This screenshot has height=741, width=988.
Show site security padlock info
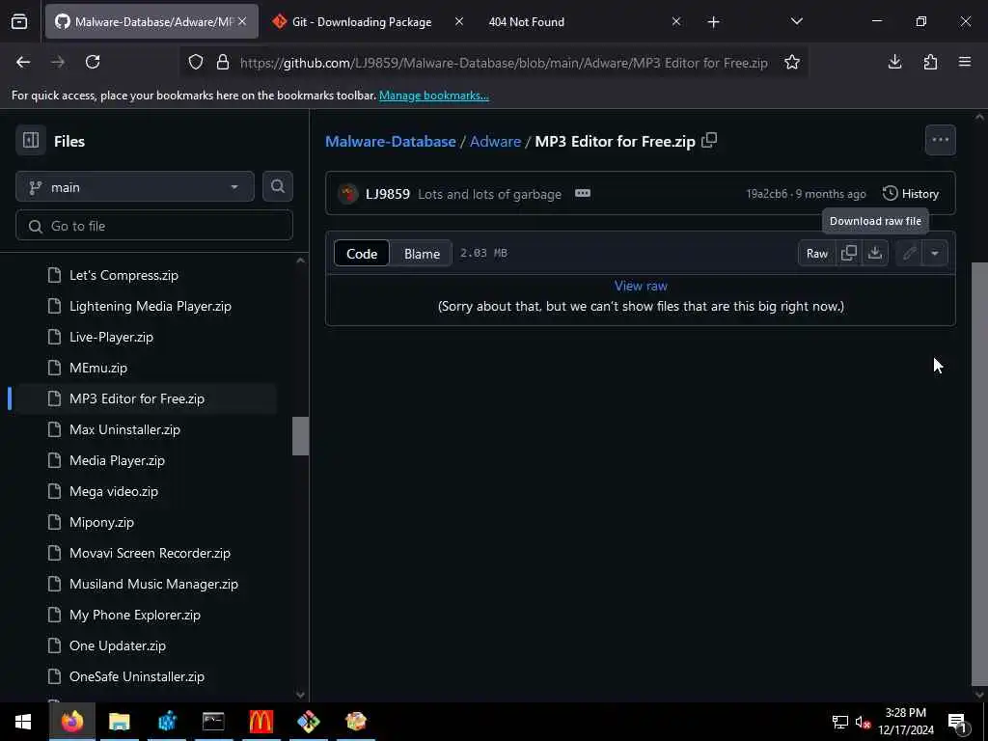[x=223, y=63]
